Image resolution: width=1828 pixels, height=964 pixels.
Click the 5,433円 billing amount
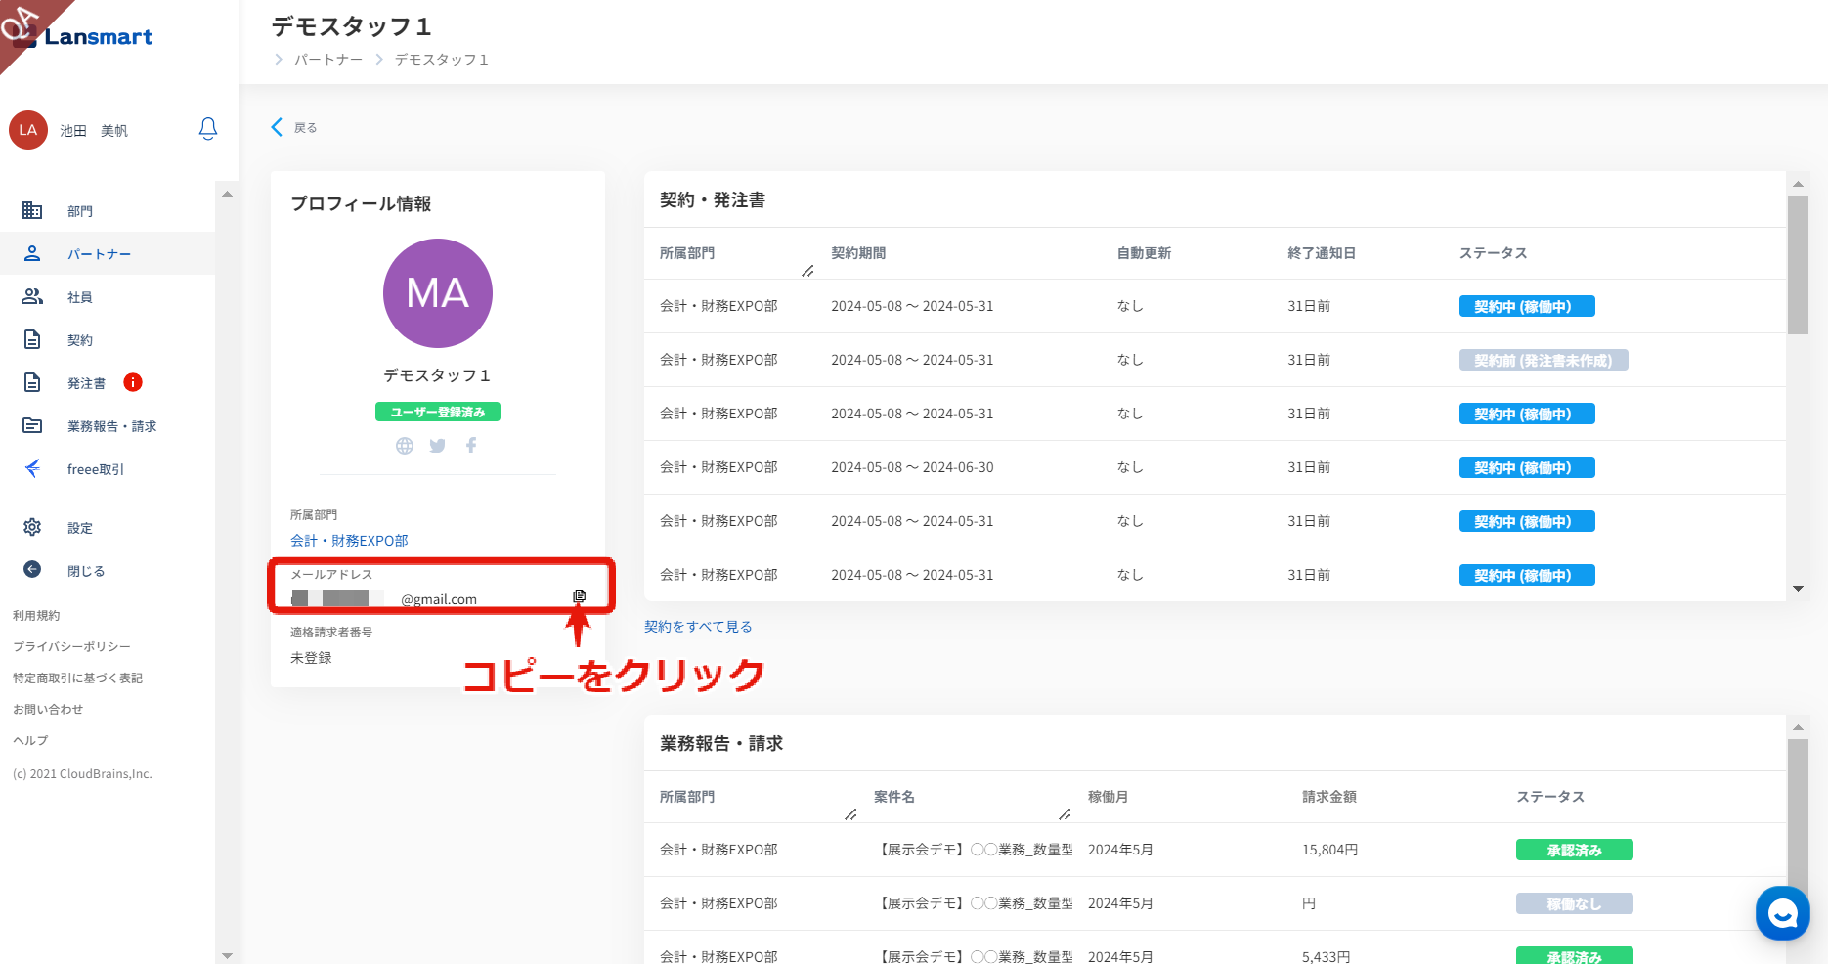[1327, 957]
